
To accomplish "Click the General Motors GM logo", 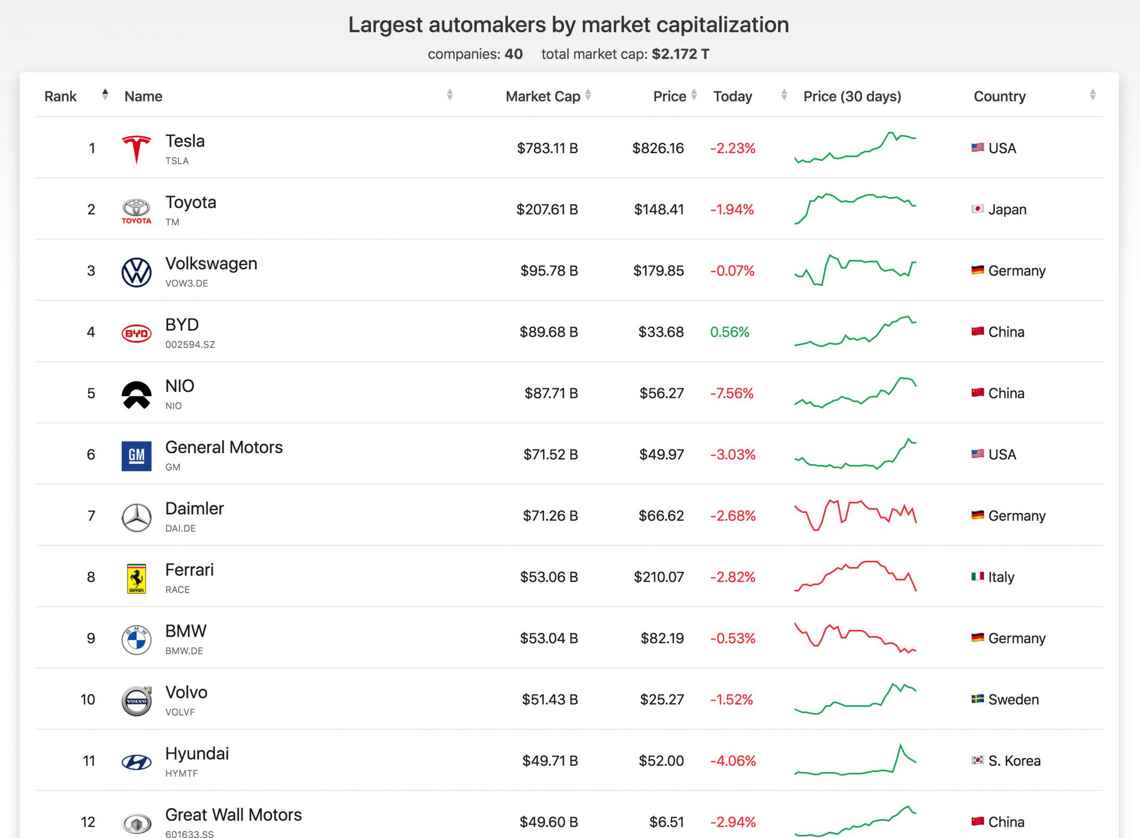I will point(136,456).
